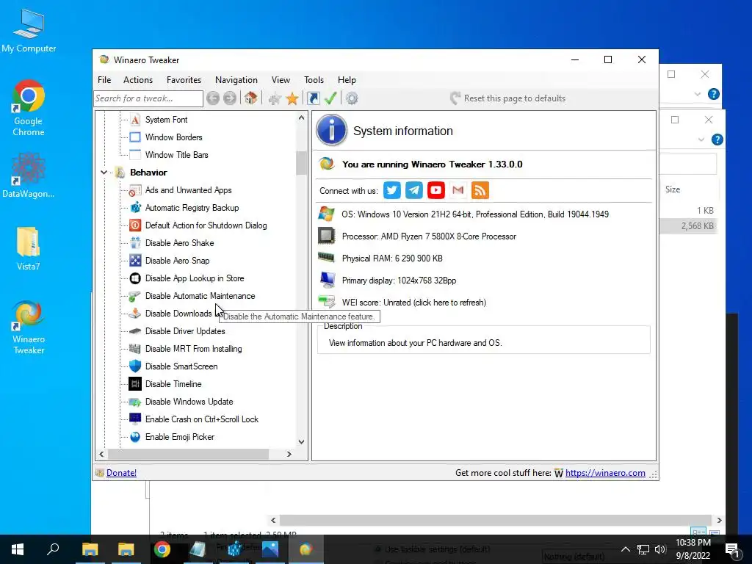Open settings with the gear toolbar icon
The width and height of the screenshot is (752, 564).
point(352,98)
